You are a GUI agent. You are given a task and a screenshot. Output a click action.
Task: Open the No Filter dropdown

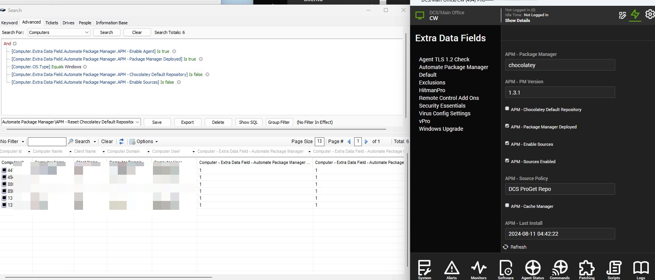pos(12,142)
